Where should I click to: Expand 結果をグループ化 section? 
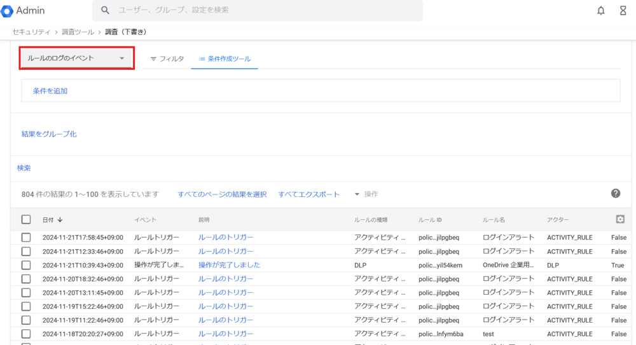point(49,134)
